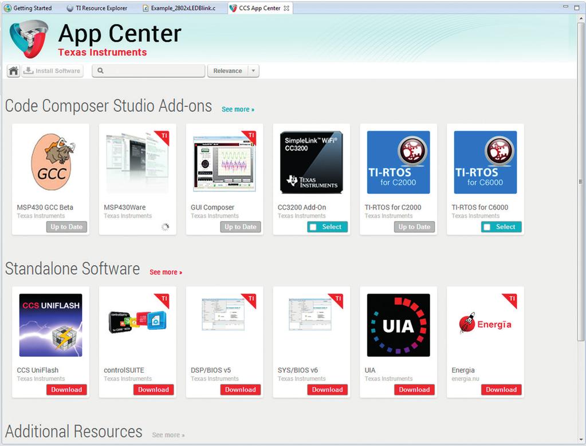The height and width of the screenshot is (446, 586).
Task: Switch to the TI Resource Explorer tab
Action: (97, 8)
